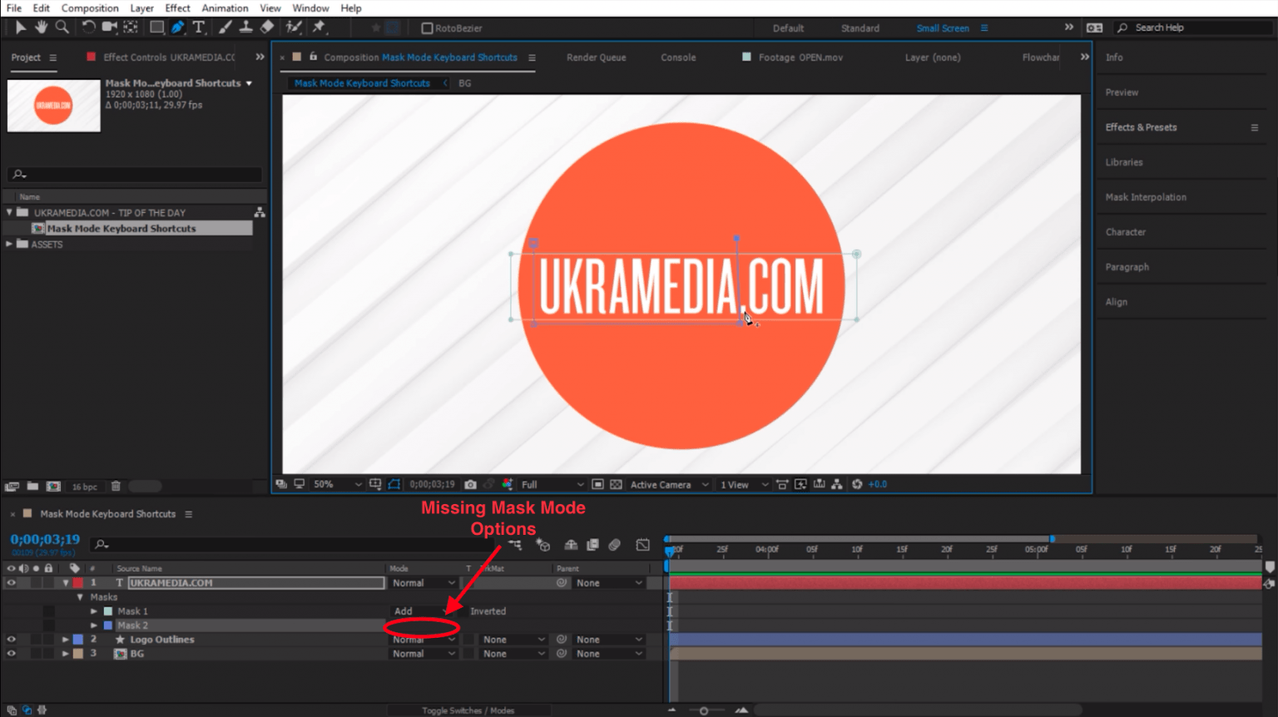Screen dimensions: 1278x717
Task: Select the Clone Stamp tool
Action: (x=246, y=27)
